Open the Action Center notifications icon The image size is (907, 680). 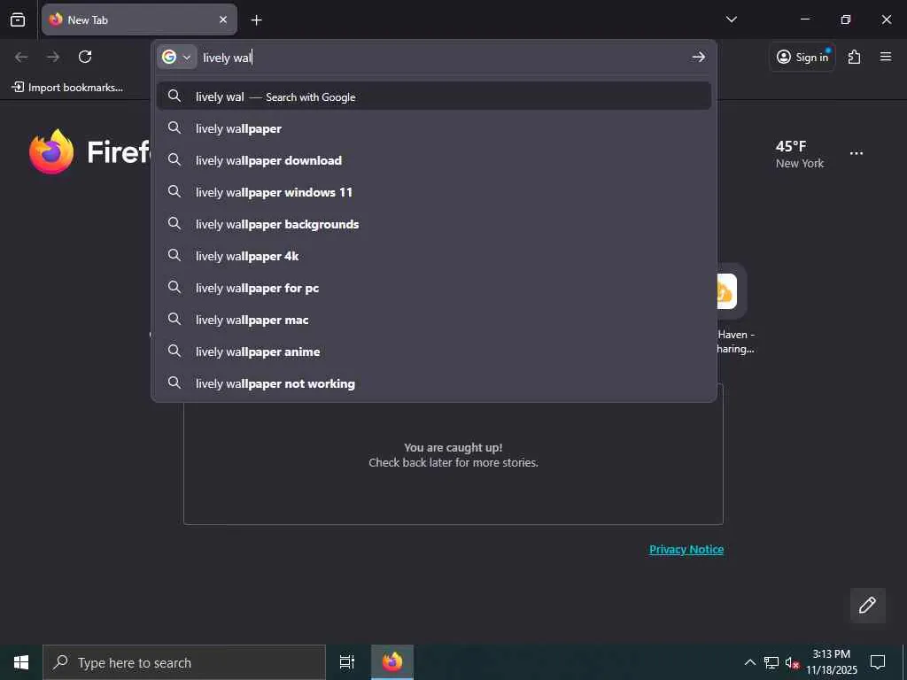click(878, 662)
